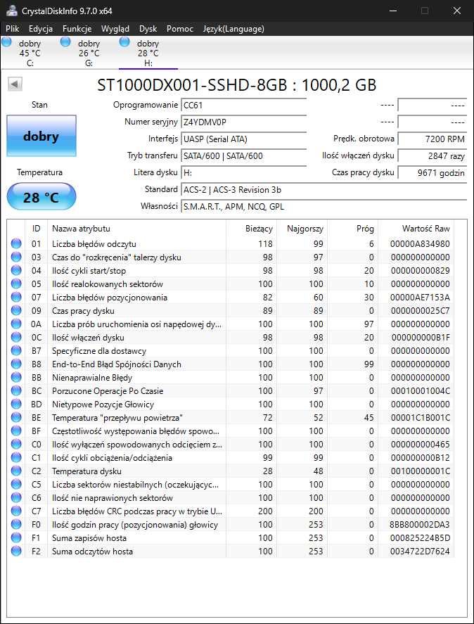The width and height of the screenshot is (474, 624).
Task: Click the CrystalDiskInfo title bar app icon
Action: click(x=11, y=11)
